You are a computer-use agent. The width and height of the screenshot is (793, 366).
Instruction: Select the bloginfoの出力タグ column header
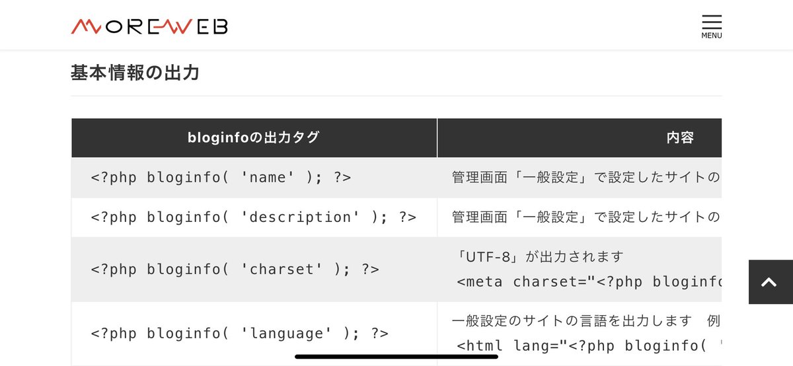pyautogui.click(x=254, y=137)
